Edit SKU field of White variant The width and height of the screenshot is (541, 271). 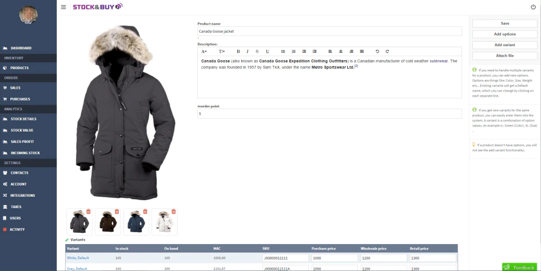click(x=285, y=258)
